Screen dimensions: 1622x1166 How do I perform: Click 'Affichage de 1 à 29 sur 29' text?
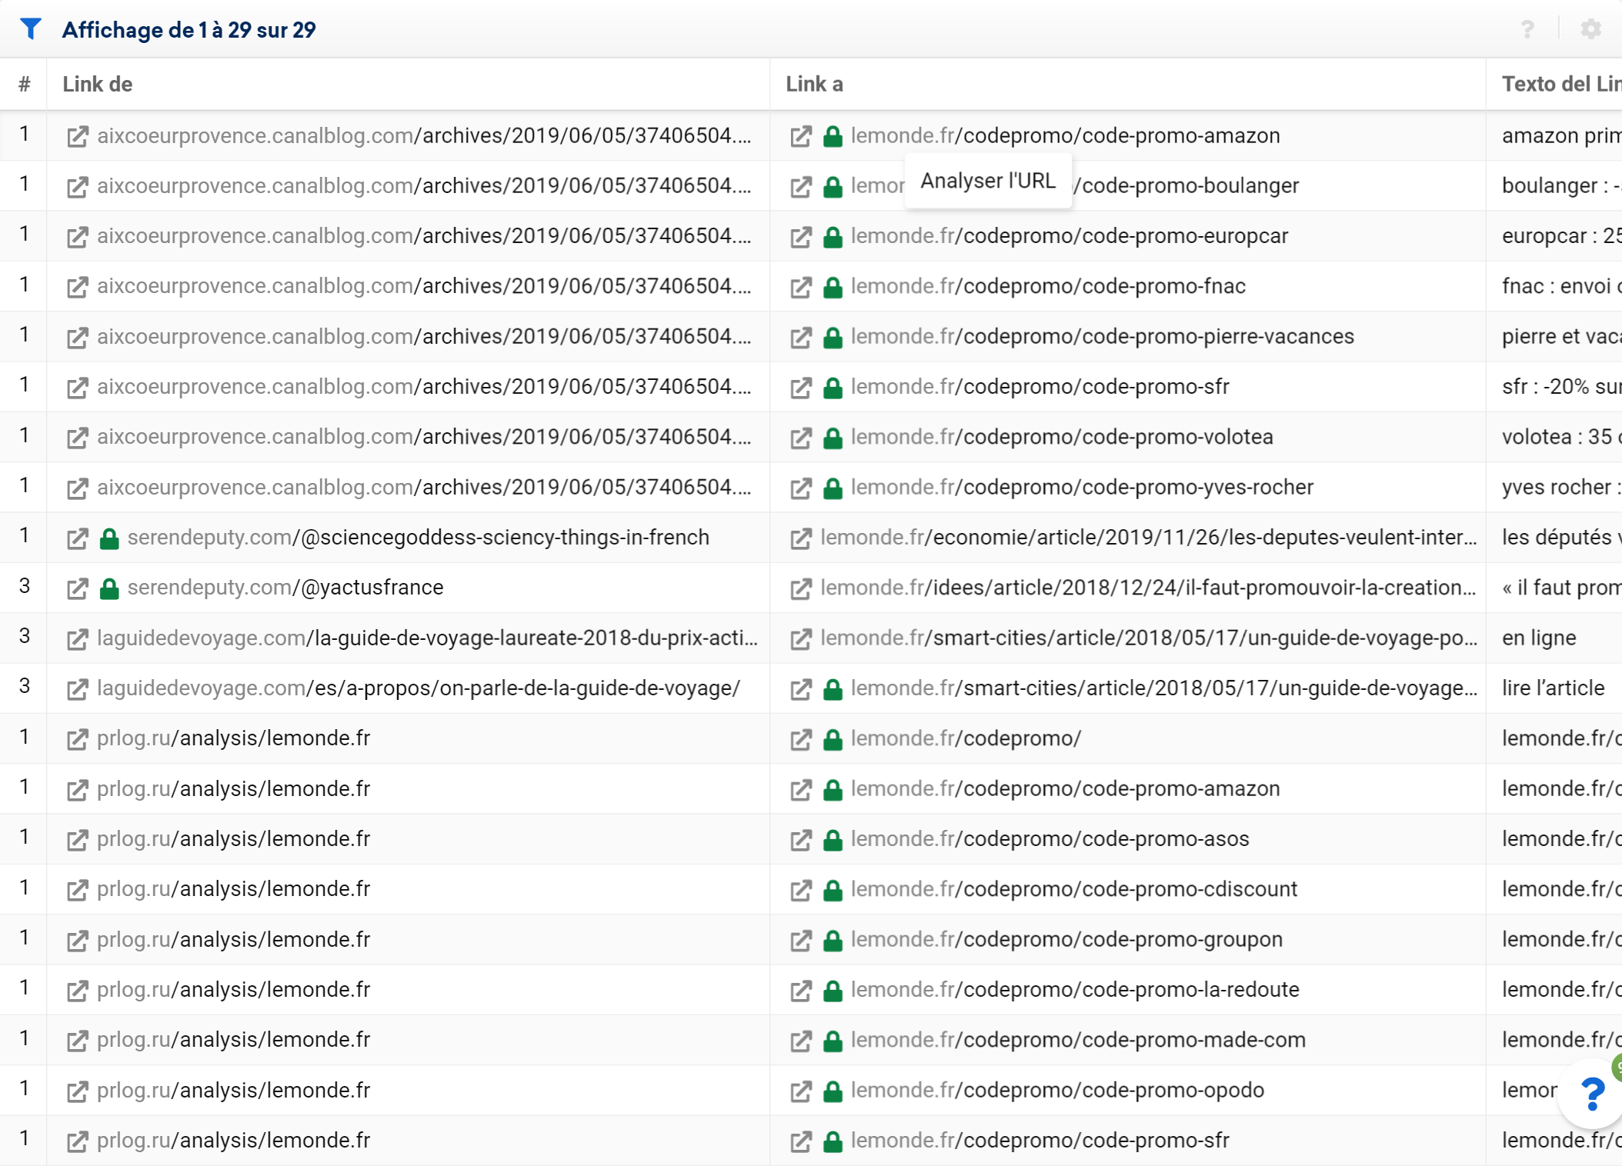pyautogui.click(x=189, y=30)
